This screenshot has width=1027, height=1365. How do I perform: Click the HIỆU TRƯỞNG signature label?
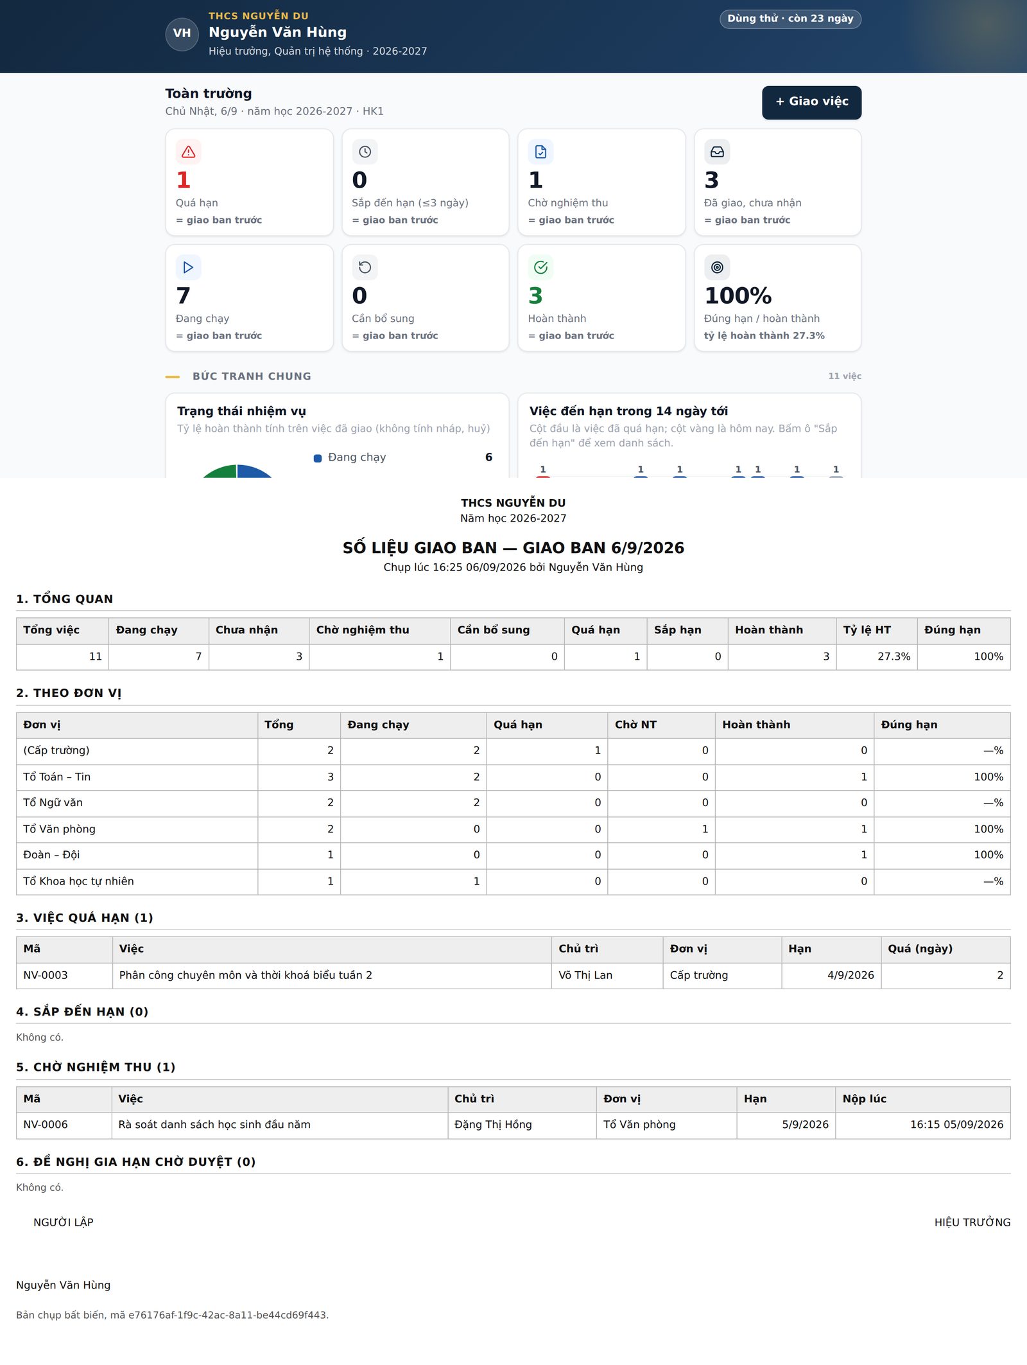(972, 1222)
